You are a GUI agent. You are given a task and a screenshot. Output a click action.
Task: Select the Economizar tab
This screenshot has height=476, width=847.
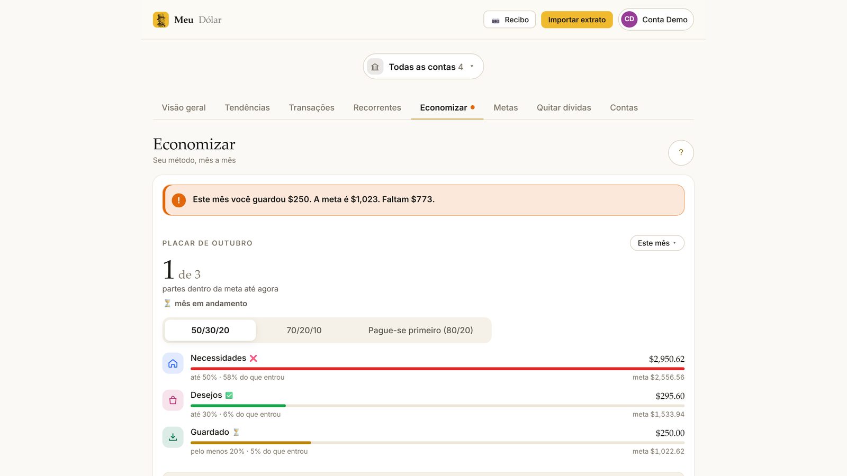[447, 107]
